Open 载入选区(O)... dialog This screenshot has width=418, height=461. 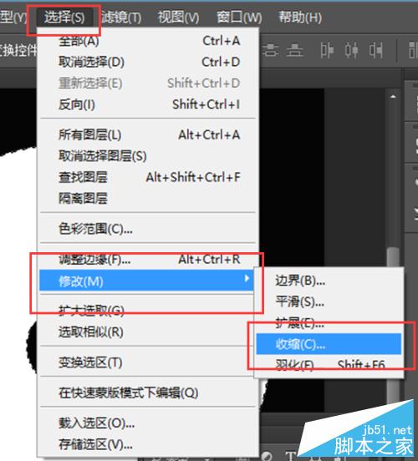coord(149,423)
